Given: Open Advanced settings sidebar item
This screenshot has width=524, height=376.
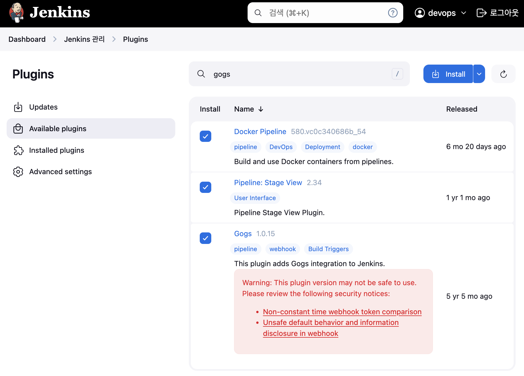Looking at the screenshot, I should point(91,172).
